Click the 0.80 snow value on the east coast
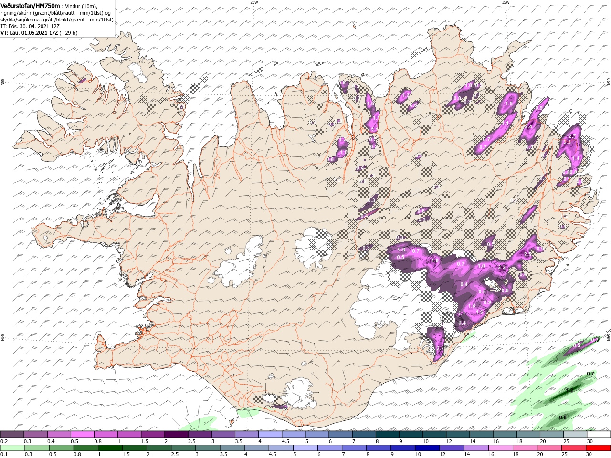 (568, 172)
